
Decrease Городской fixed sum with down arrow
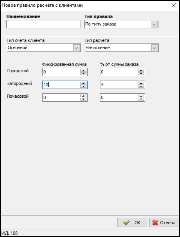83,73
